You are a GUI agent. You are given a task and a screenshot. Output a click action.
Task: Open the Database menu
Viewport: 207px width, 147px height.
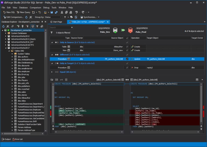23,8
